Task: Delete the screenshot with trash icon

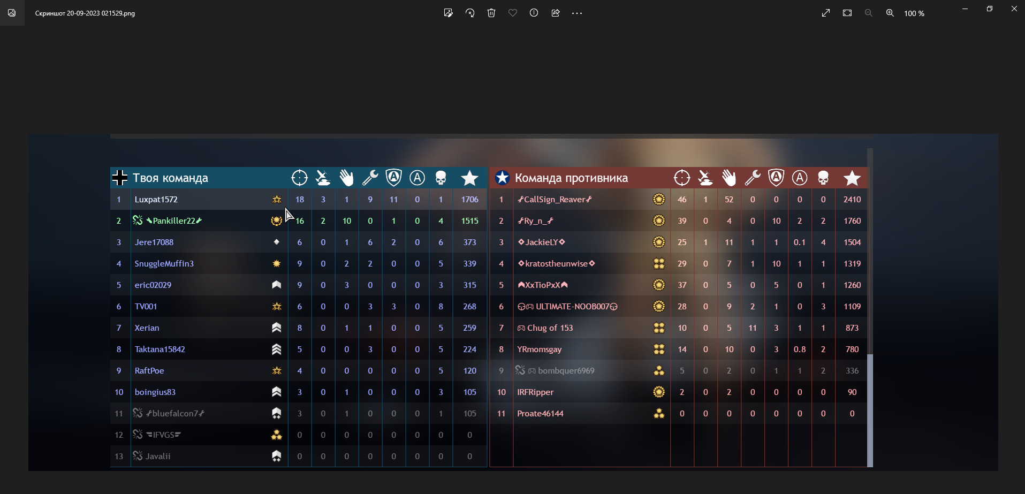Action: (x=491, y=13)
